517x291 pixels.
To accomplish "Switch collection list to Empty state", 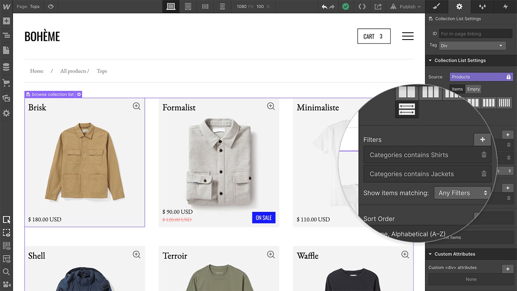I will point(473,89).
